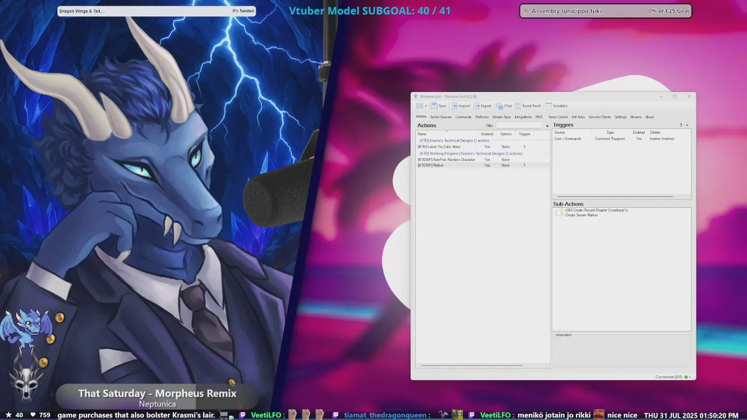This screenshot has height=420, width=747.
Task: Click the Assembly Junalippu tuki goal bar
Action: point(606,11)
